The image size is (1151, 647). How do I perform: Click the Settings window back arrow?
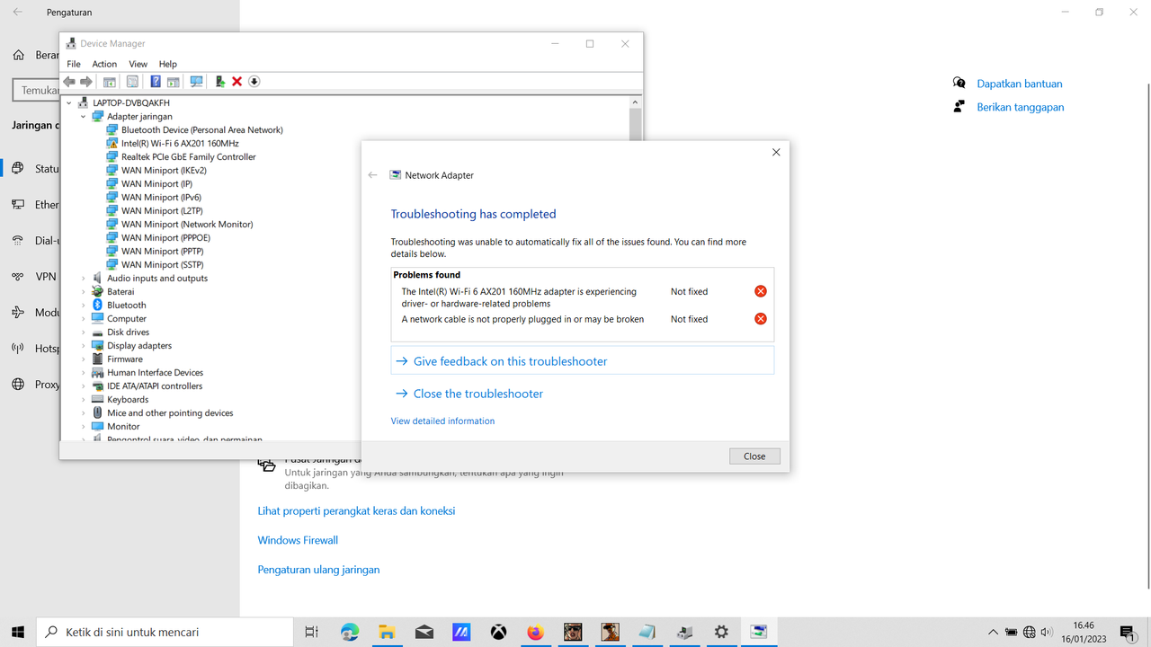(18, 13)
